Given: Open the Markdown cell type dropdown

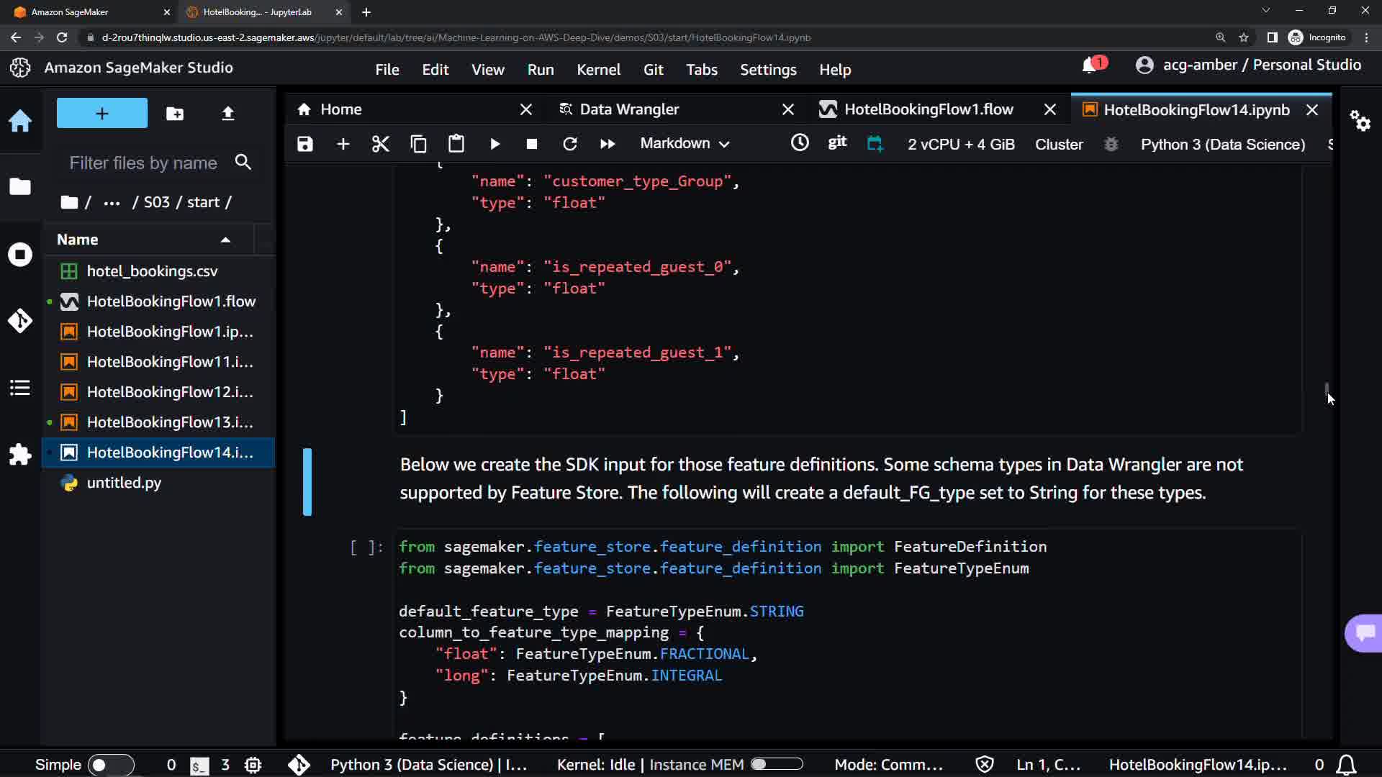Looking at the screenshot, I should click(685, 144).
